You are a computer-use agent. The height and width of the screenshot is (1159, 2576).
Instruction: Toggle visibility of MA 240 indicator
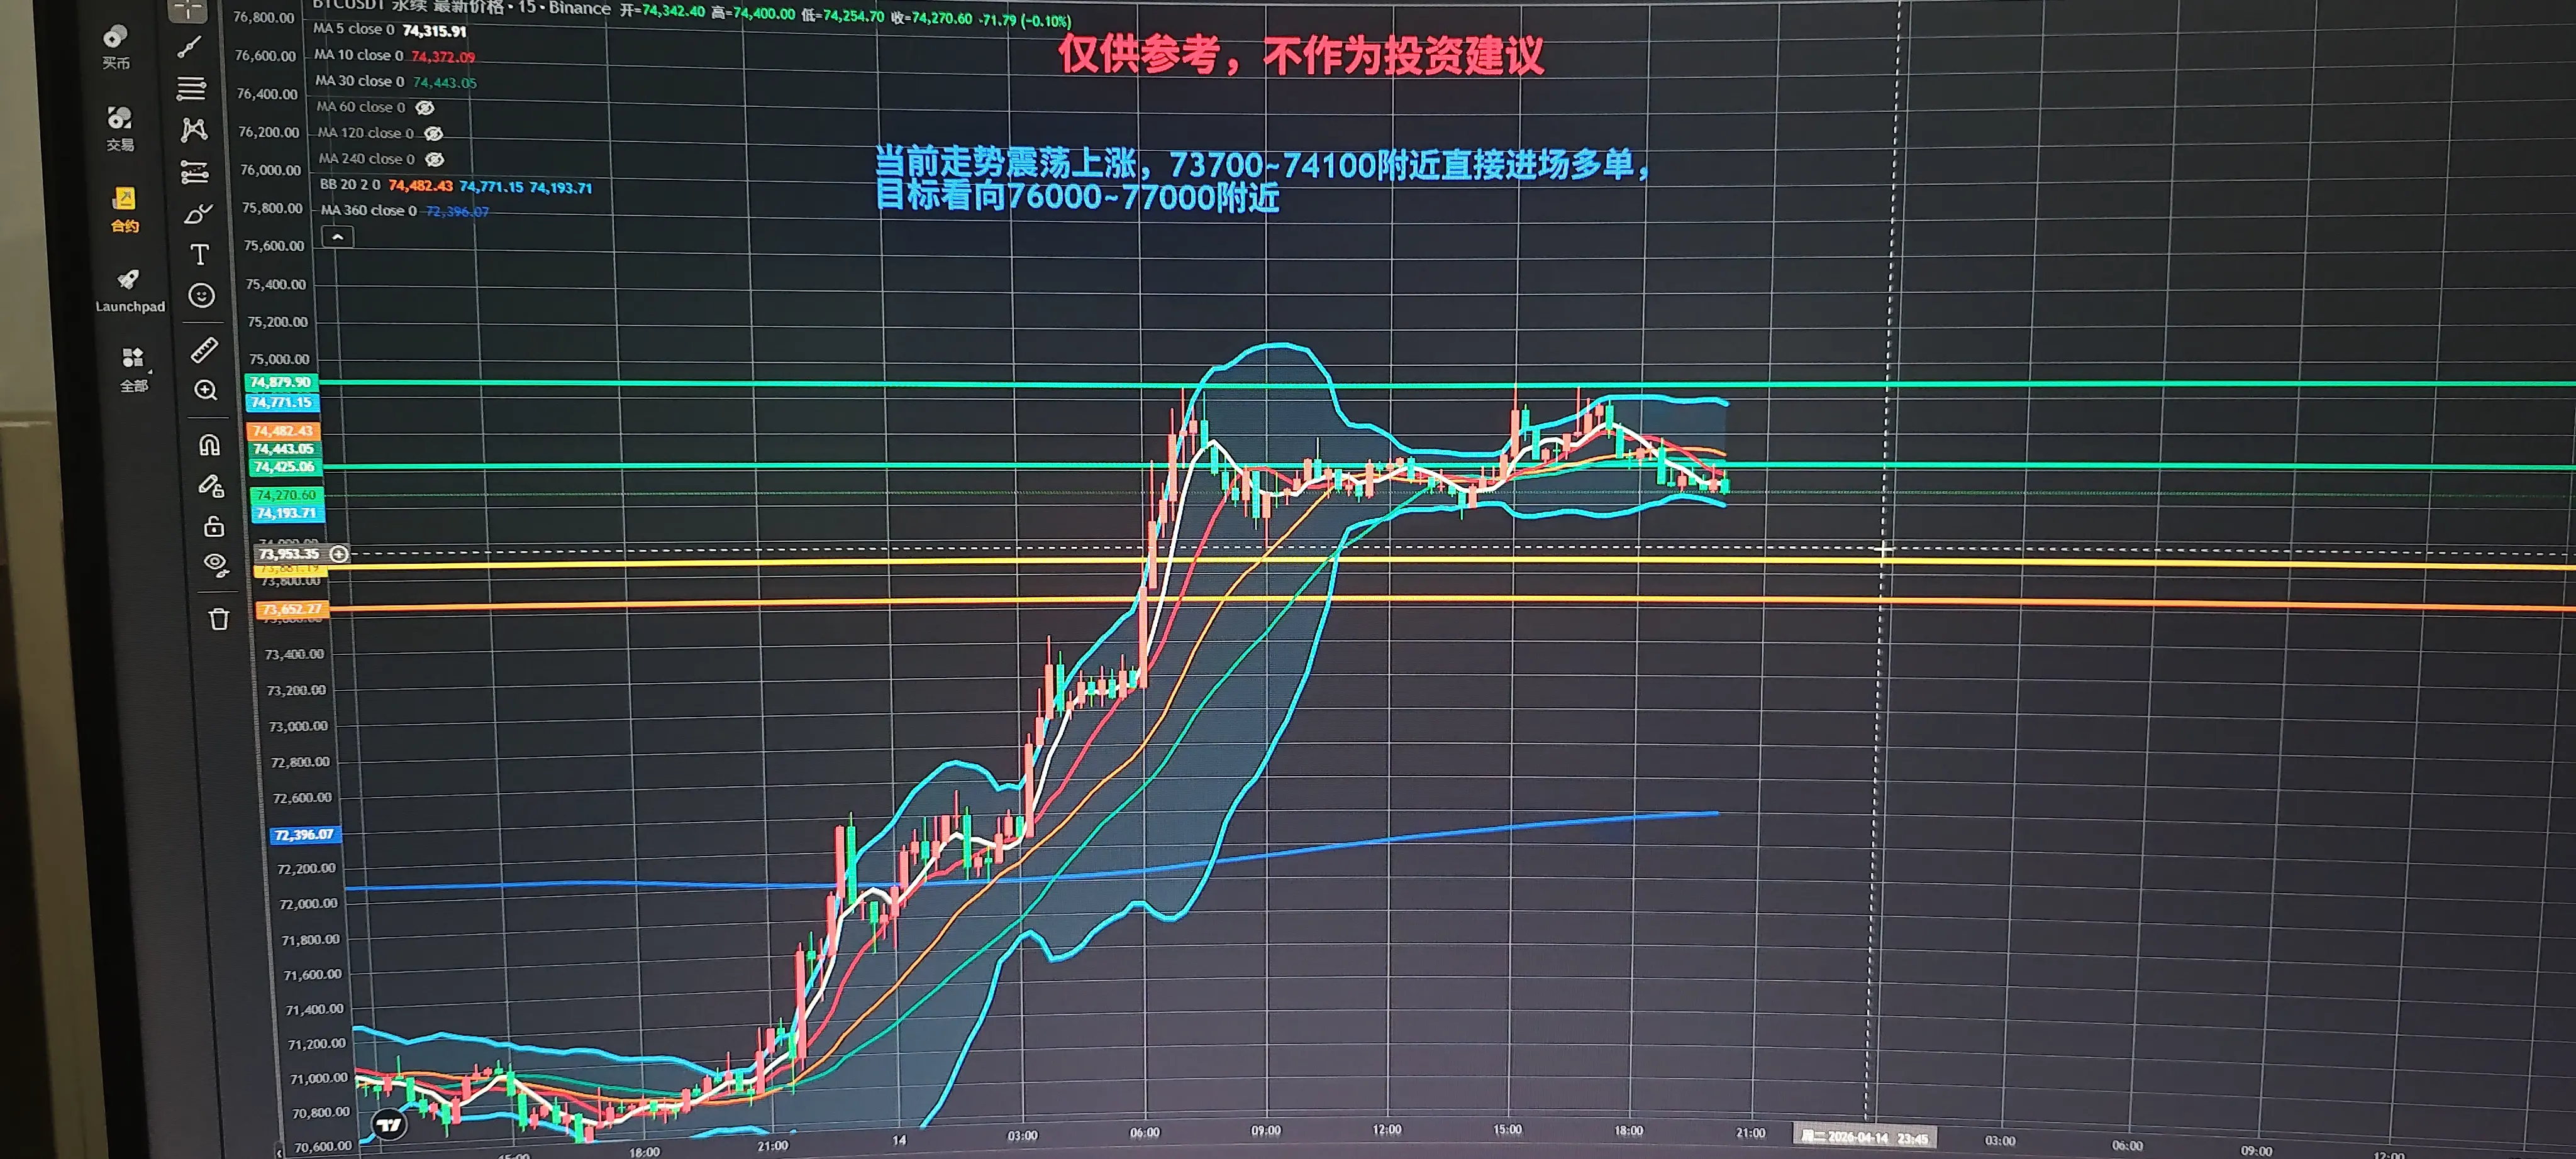tap(434, 160)
